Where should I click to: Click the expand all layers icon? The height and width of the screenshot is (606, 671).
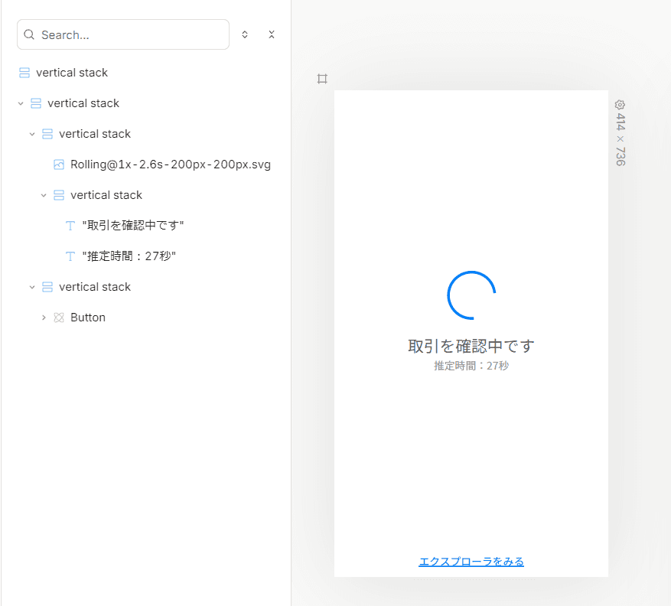(x=245, y=34)
